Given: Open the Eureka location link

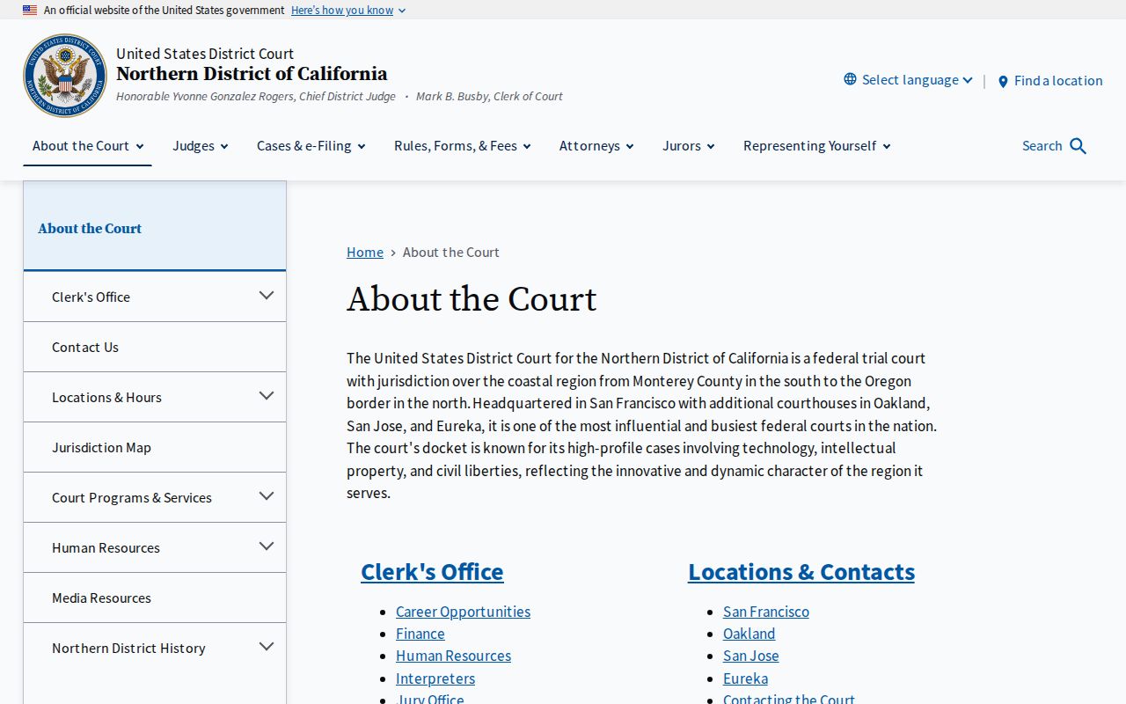Looking at the screenshot, I should tap(745, 678).
